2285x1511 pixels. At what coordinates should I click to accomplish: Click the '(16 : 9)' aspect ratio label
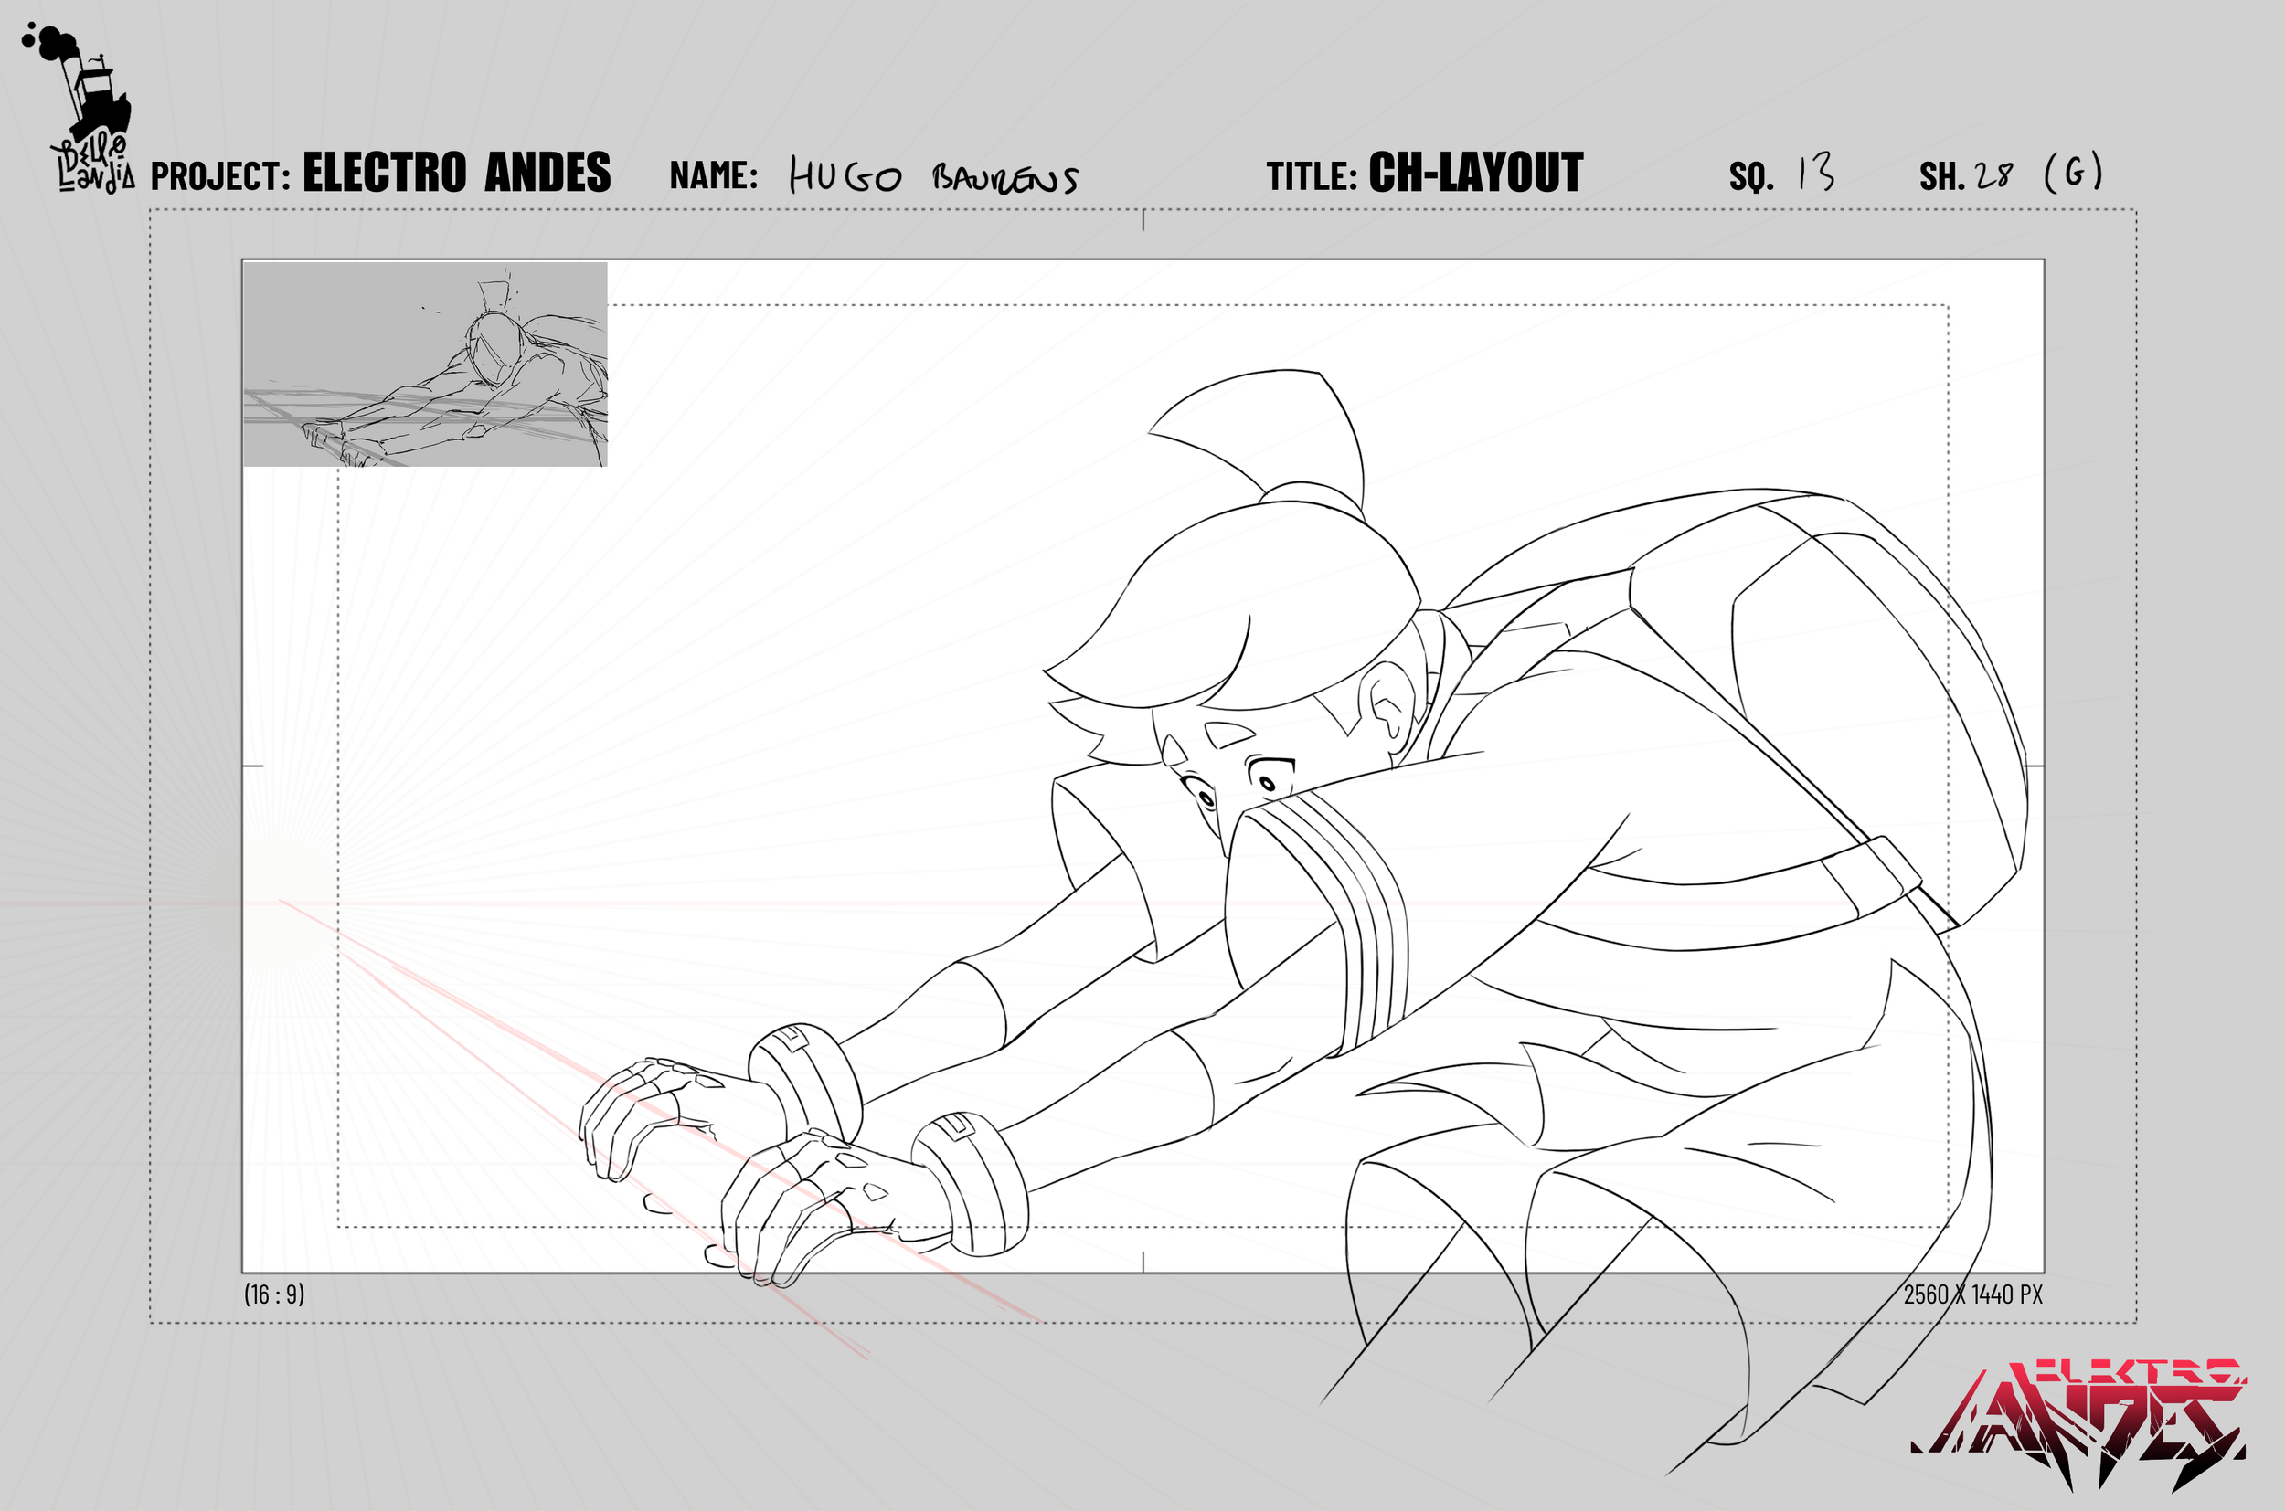274,1294
